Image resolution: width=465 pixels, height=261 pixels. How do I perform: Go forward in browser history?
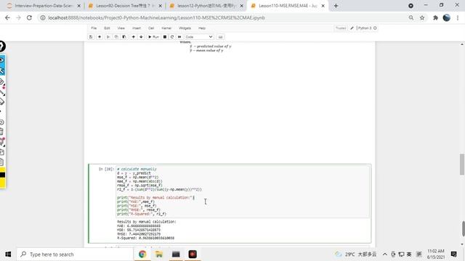(x=18, y=17)
